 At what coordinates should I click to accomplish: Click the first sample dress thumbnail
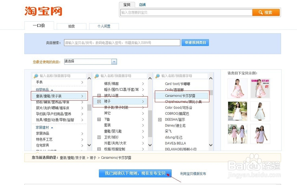tap(237, 88)
